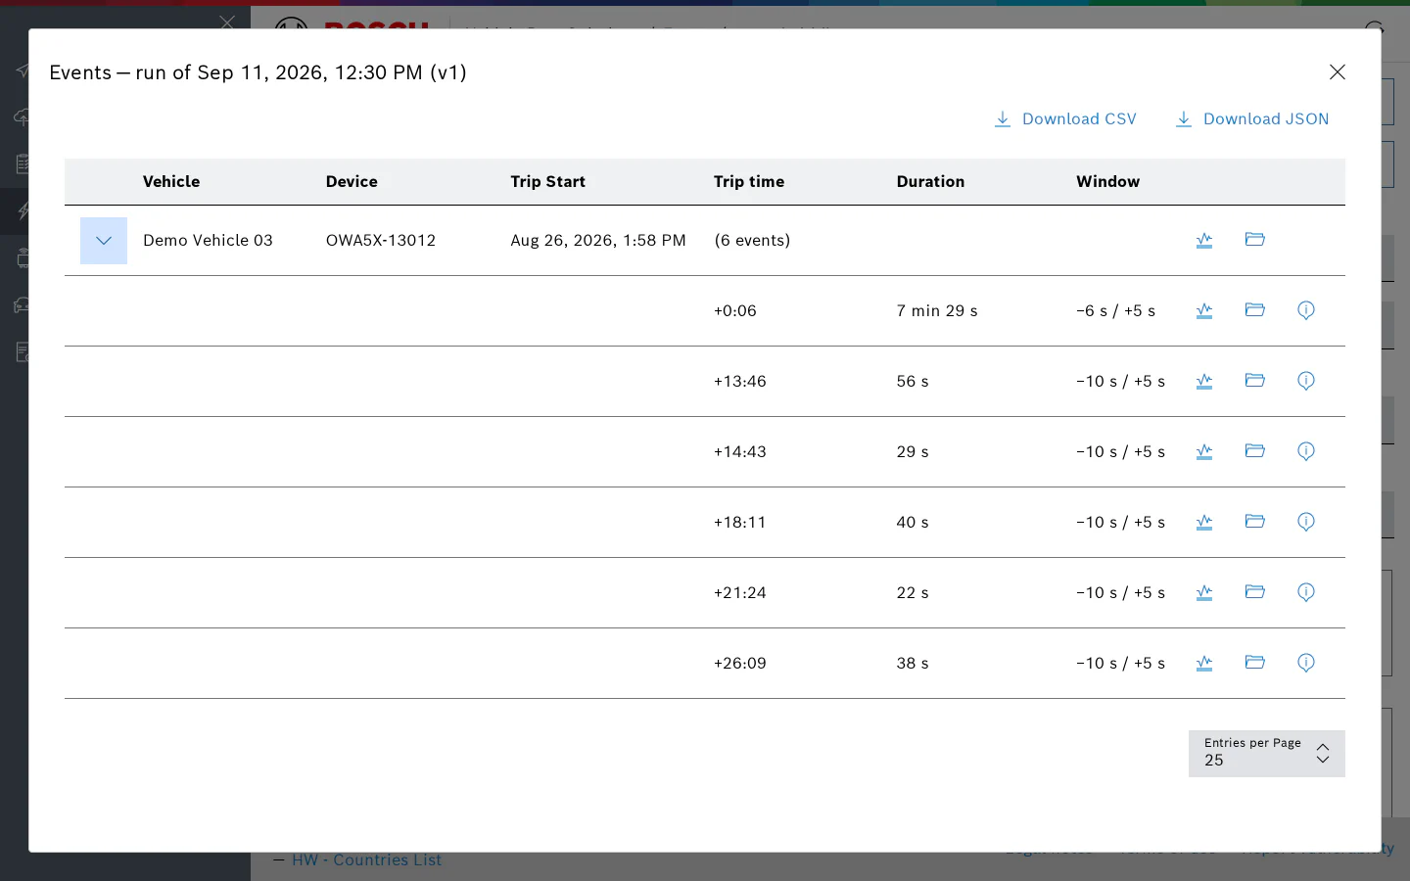Open chart icon for +13:46 event

[x=1204, y=381]
